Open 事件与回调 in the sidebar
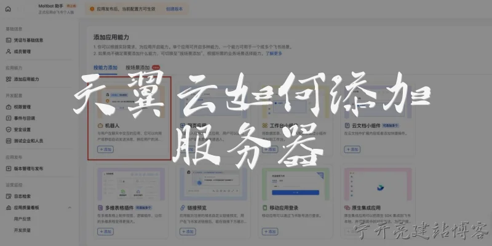This screenshot has width=492, height=246. tap(24, 118)
